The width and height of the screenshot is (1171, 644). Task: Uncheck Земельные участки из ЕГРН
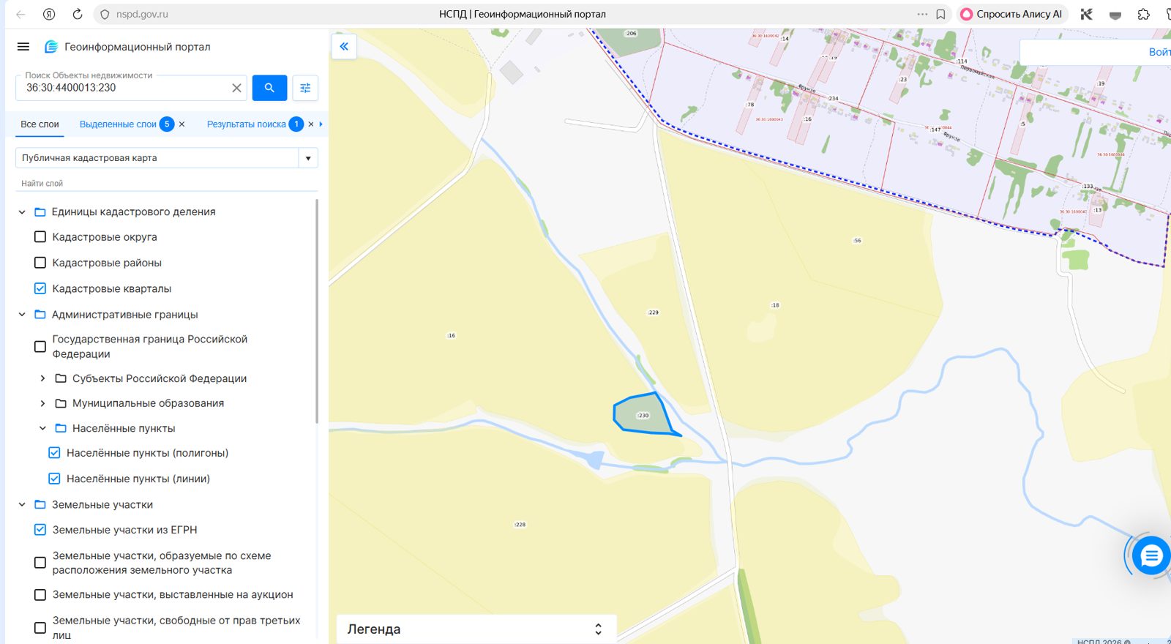[x=40, y=530]
